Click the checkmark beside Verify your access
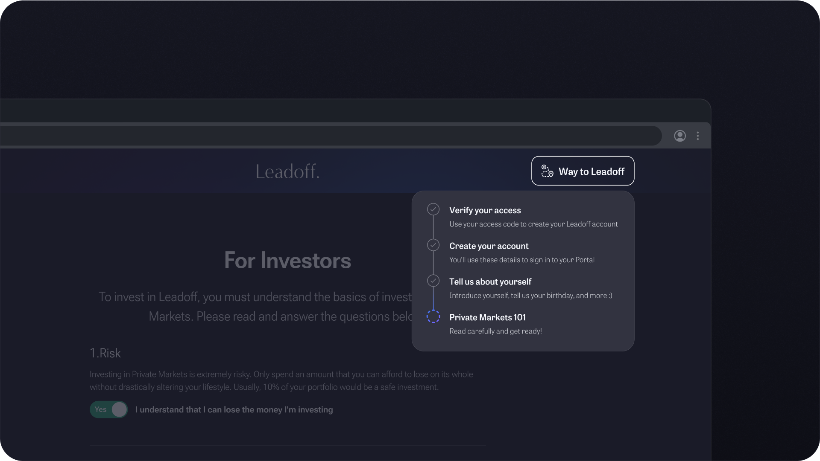The width and height of the screenshot is (820, 461). (433, 209)
